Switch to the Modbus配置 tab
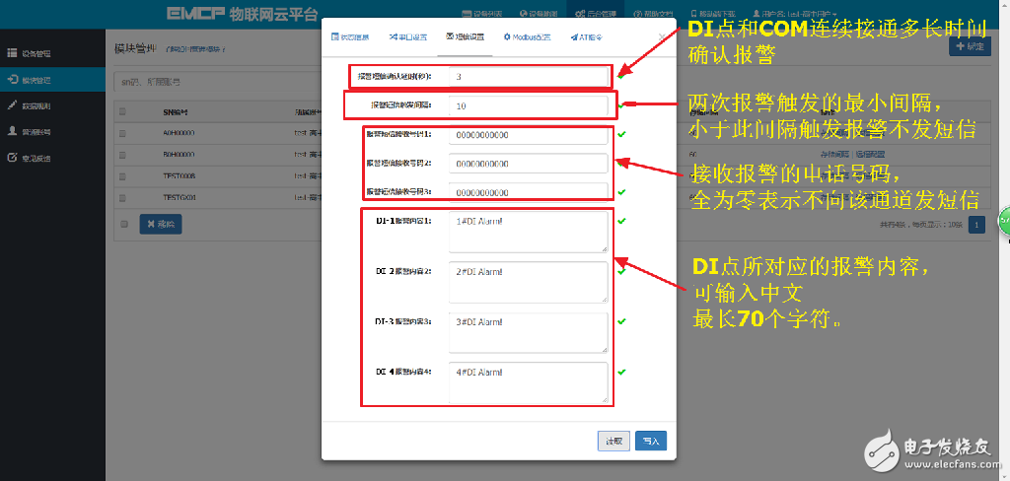Screen dimensions: 1010x481 click(x=527, y=37)
